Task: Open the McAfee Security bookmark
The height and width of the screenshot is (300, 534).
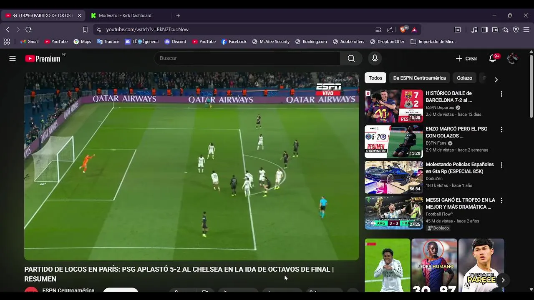Action: (x=271, y=42)
